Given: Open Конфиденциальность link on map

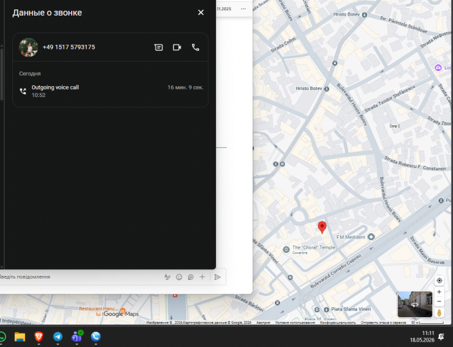Looking at the screenshot, I should pos(338,323).
